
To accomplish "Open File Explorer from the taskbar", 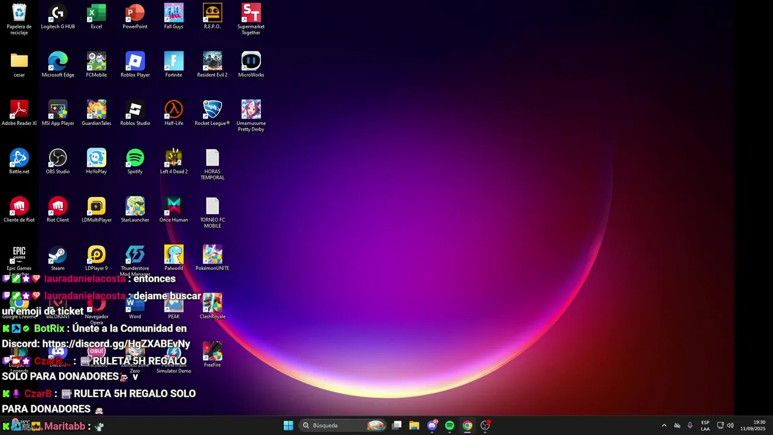I will click(414, 425).
